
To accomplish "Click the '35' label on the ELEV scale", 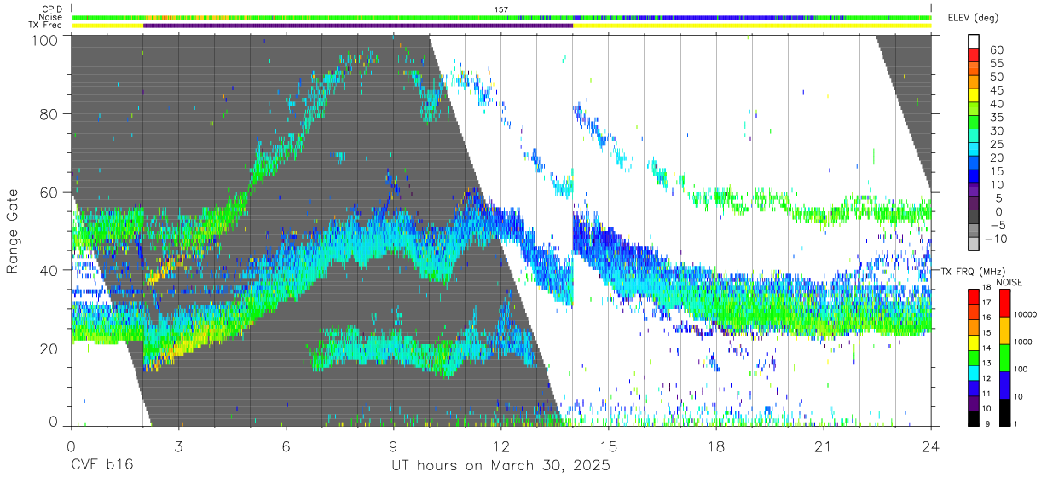I will click(x=997, y=118).
